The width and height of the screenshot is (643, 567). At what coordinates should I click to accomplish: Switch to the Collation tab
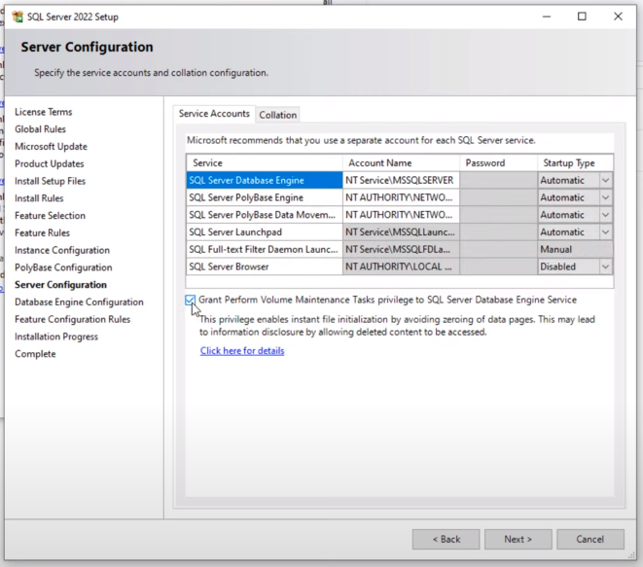(277, 115)
